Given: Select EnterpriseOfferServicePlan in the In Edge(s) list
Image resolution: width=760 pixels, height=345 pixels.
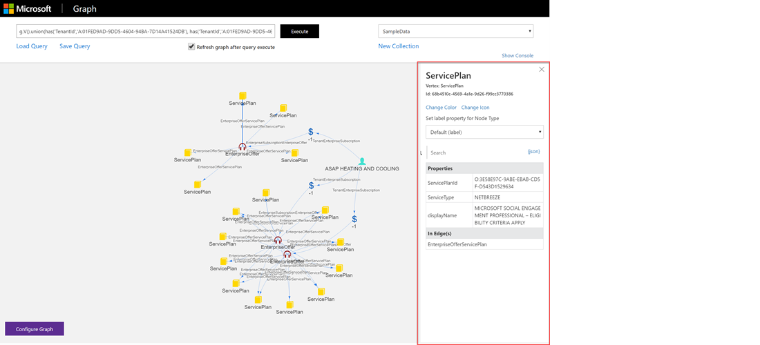Looking at the screenshot, I should (485, 244).
